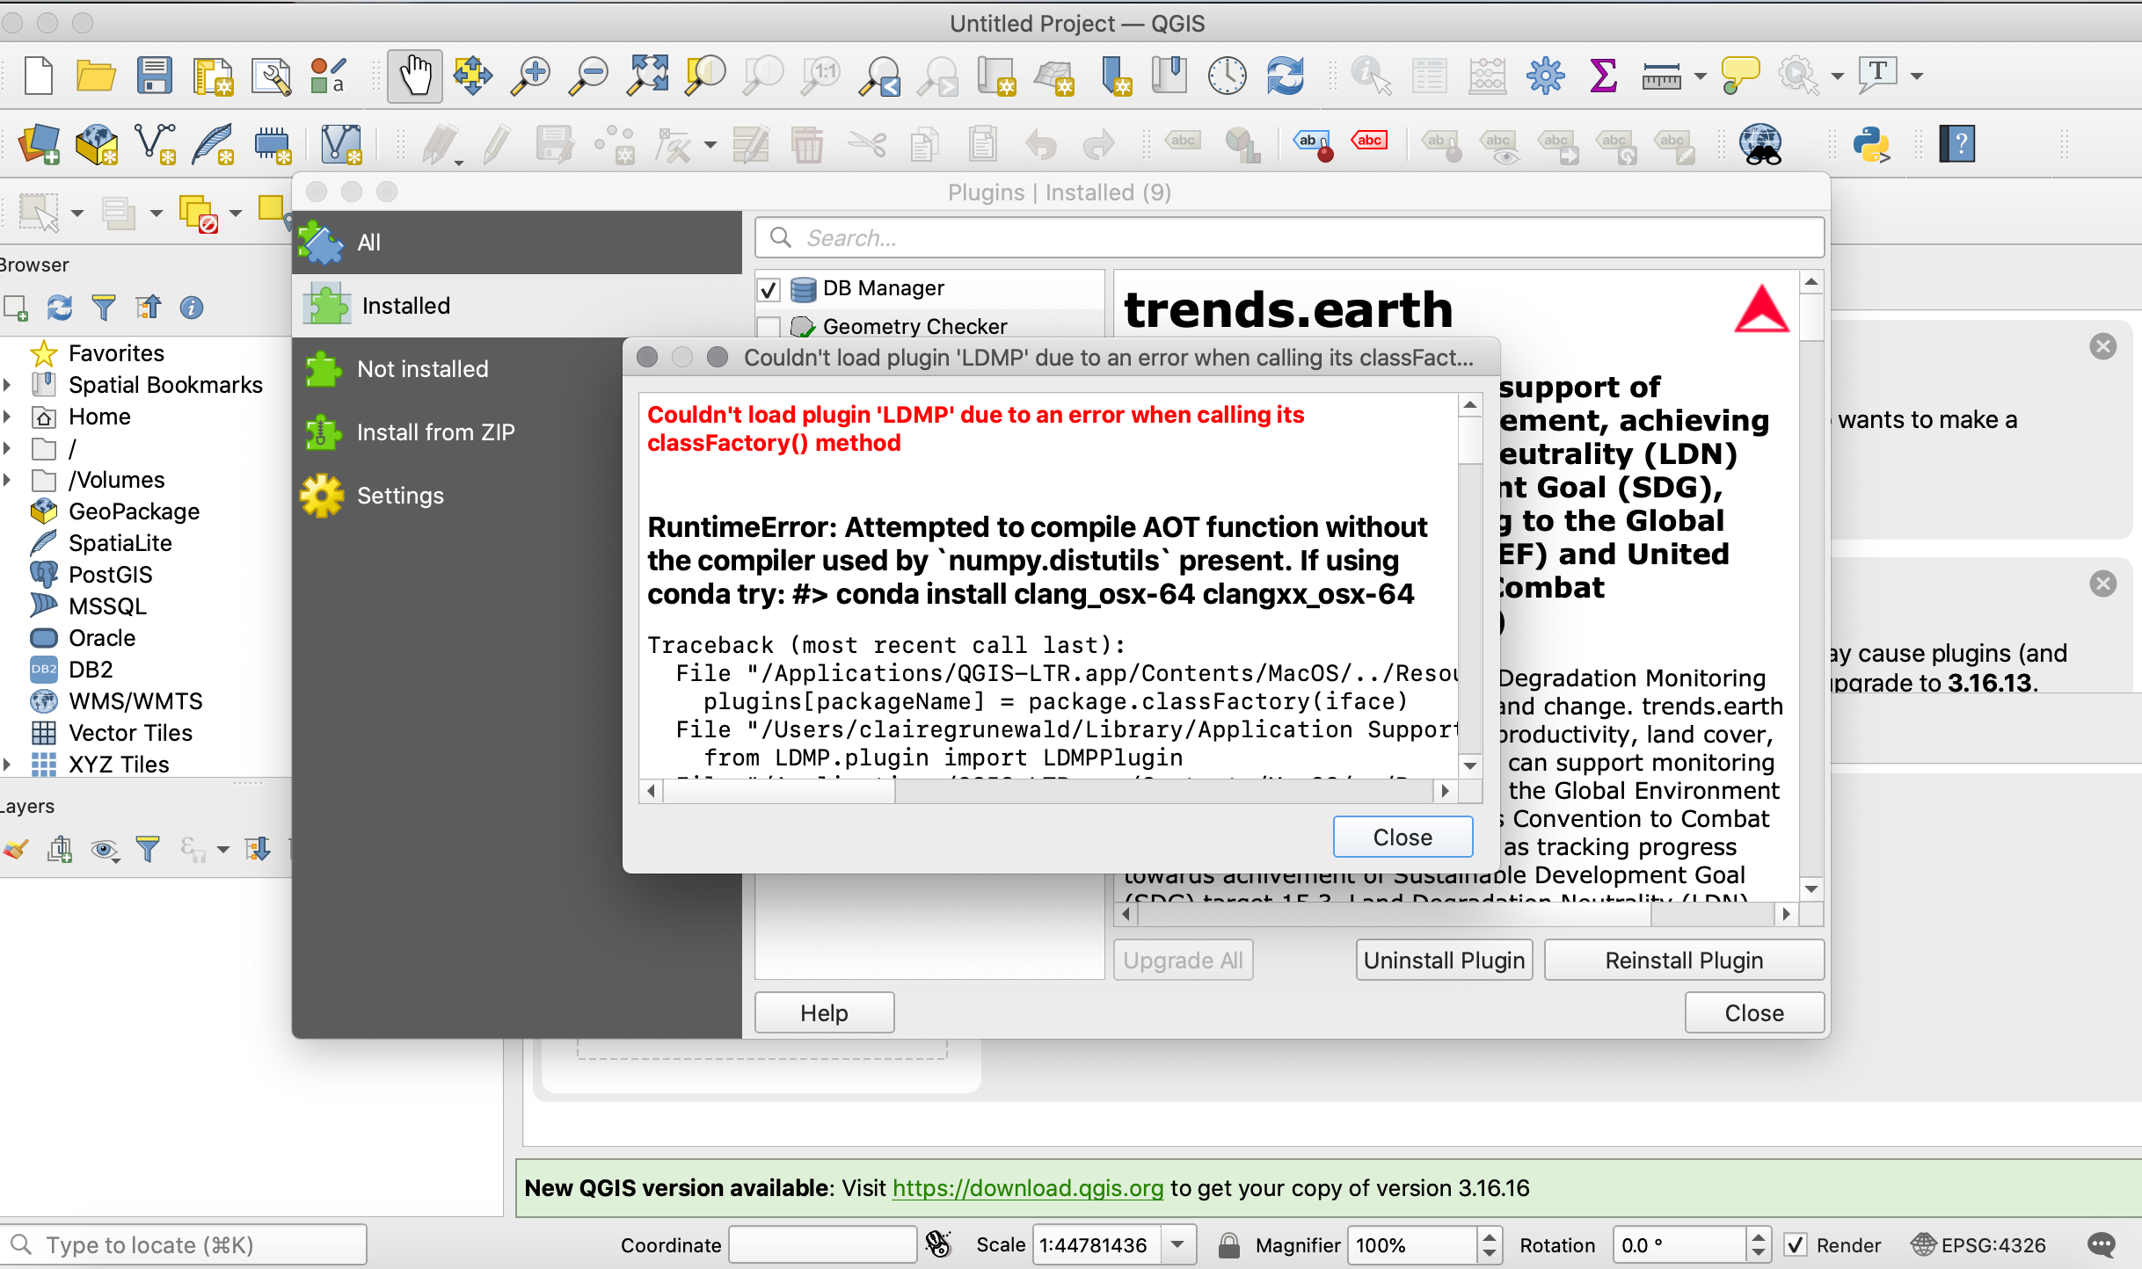Select the Pan Map tool
2142x1269 pixels.
pyautogui.click(x=413, y=76)
